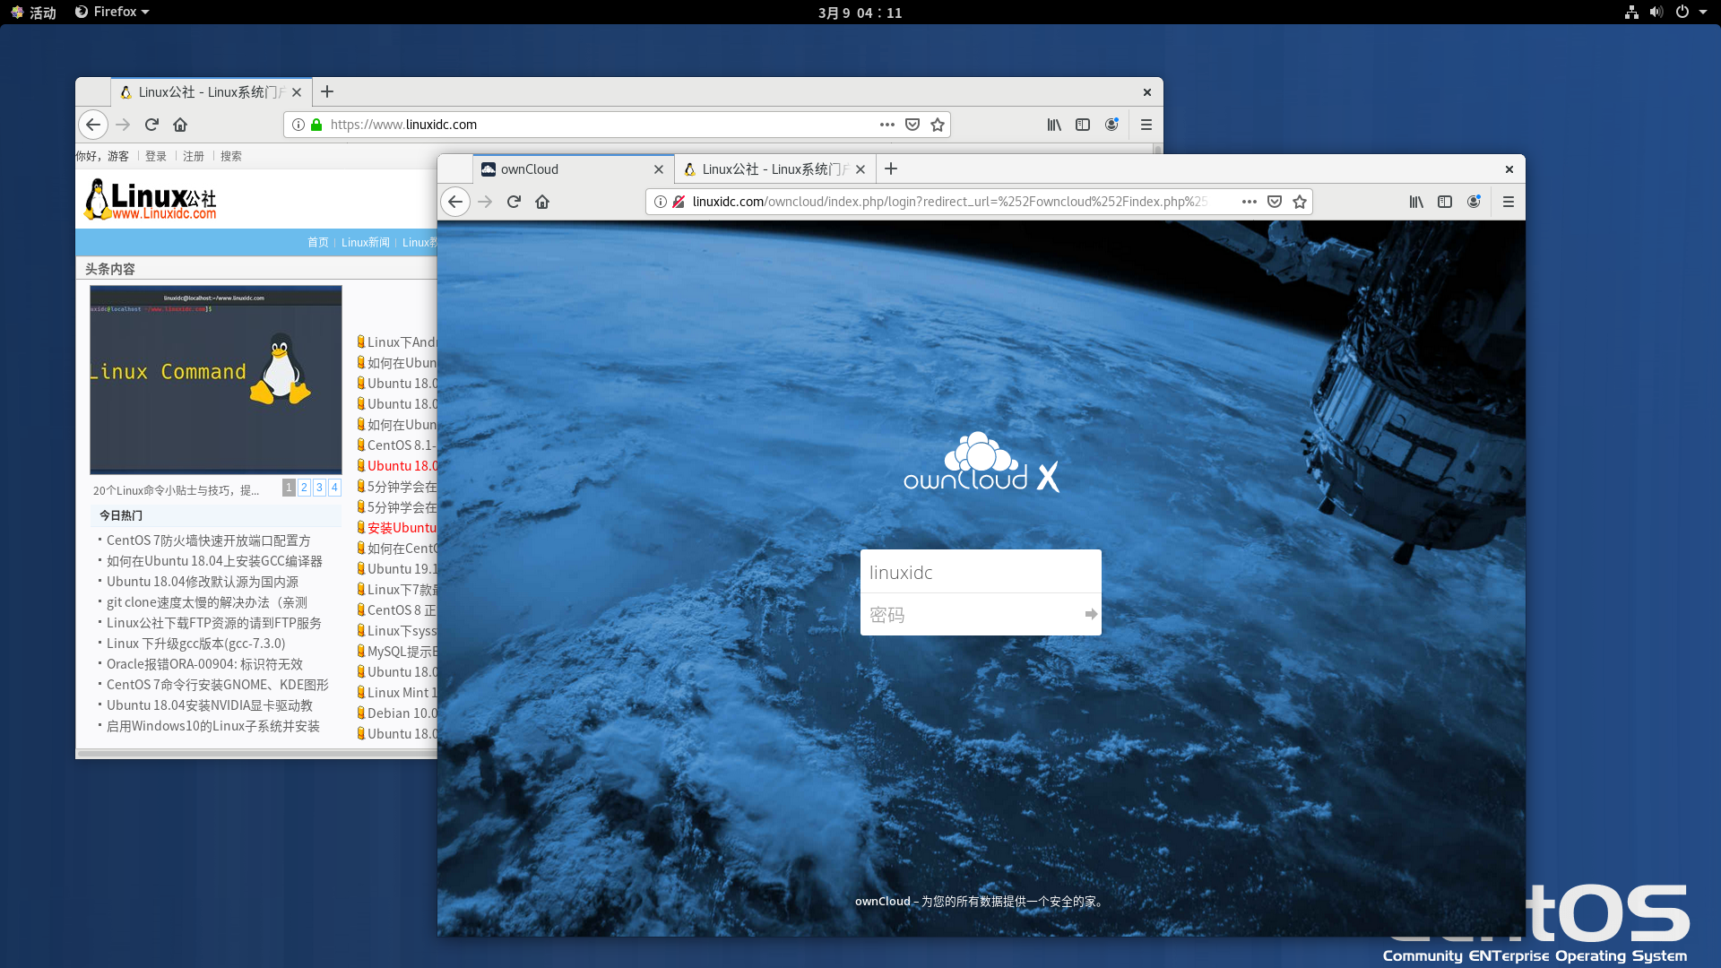Open system status menu arrow
The image size is (1721, 968).
point(1702,12)
